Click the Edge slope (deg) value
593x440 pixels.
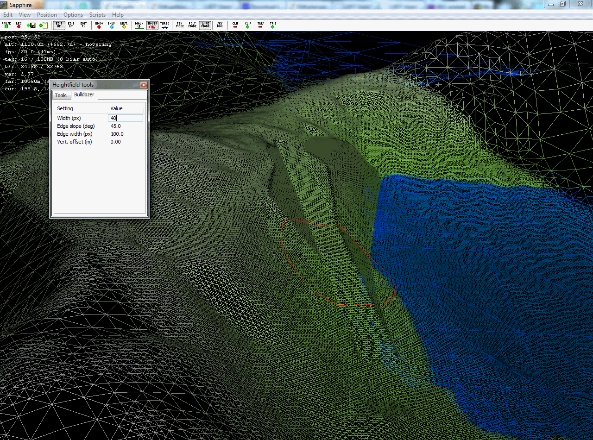point(115,126)
